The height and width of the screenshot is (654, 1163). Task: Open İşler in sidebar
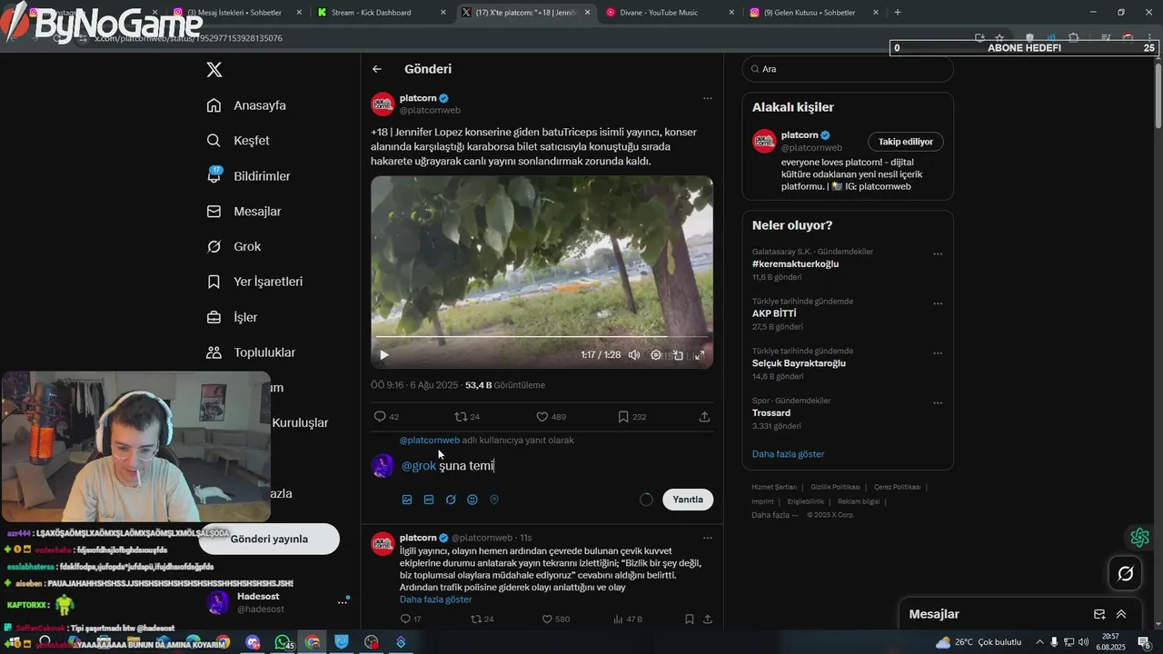tap(232, 317)
